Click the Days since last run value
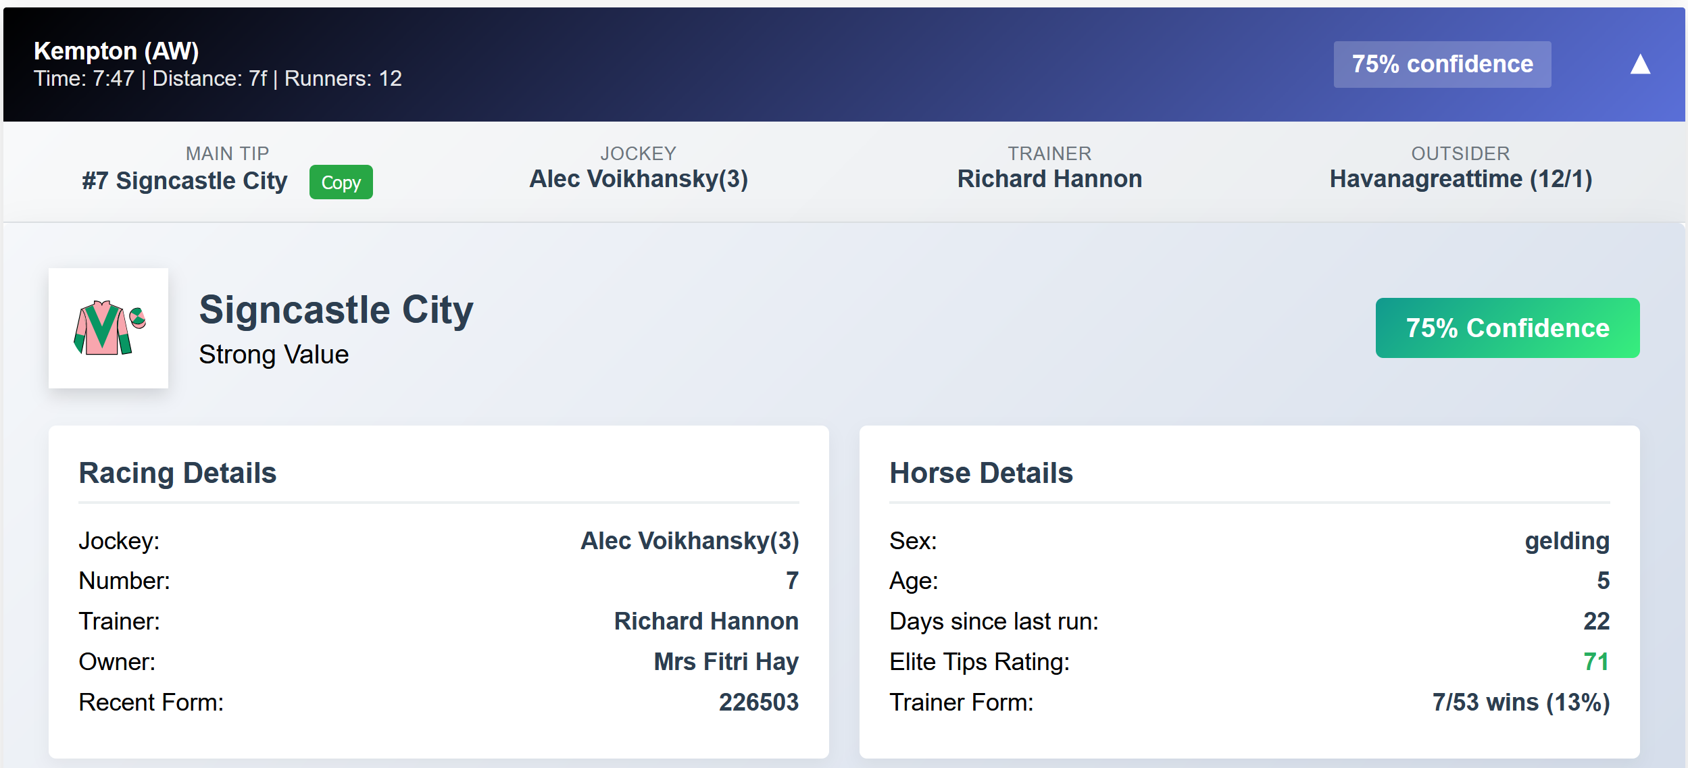 click(1596, 621)
